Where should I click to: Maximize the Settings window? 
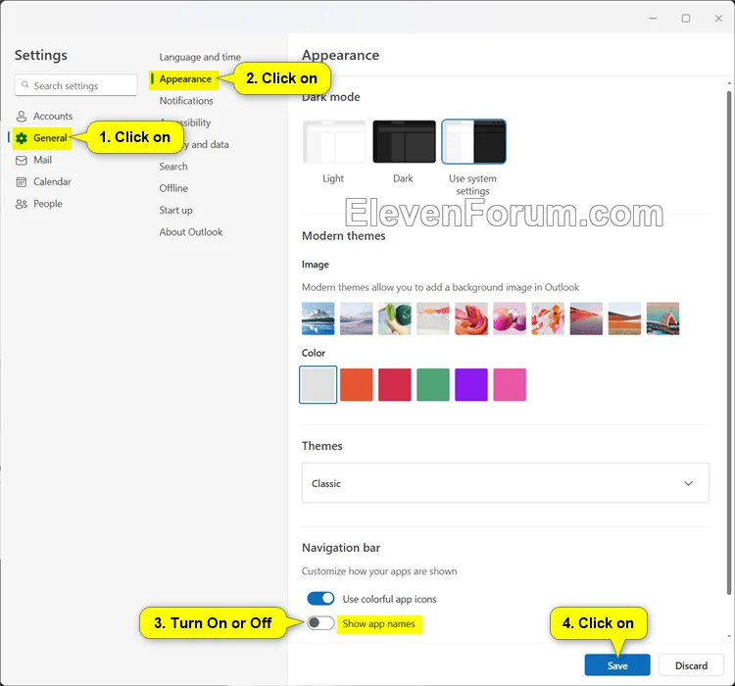tap(686, 19)
